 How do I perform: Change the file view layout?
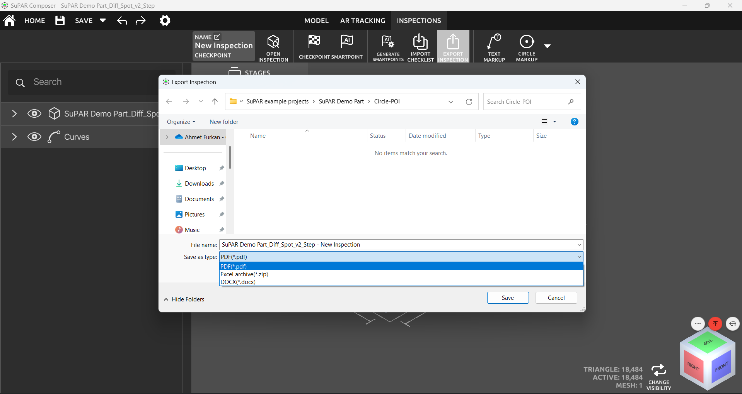pyautogui.click(x=544, y=122)
